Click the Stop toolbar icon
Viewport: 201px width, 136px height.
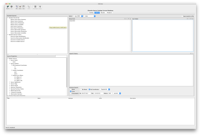click(11, 7)
